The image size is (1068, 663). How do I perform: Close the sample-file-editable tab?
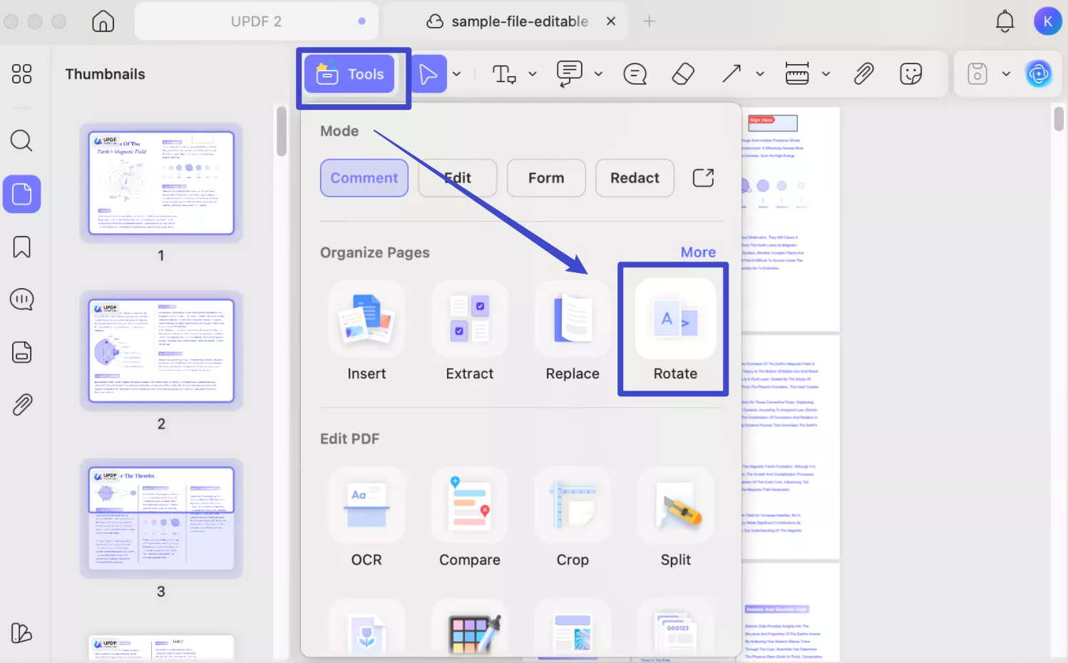pyautogui.click(x=611, y=21)
